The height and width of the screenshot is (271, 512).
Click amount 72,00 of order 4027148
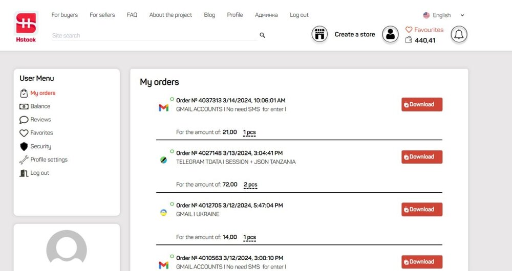(x=230, y=185)
